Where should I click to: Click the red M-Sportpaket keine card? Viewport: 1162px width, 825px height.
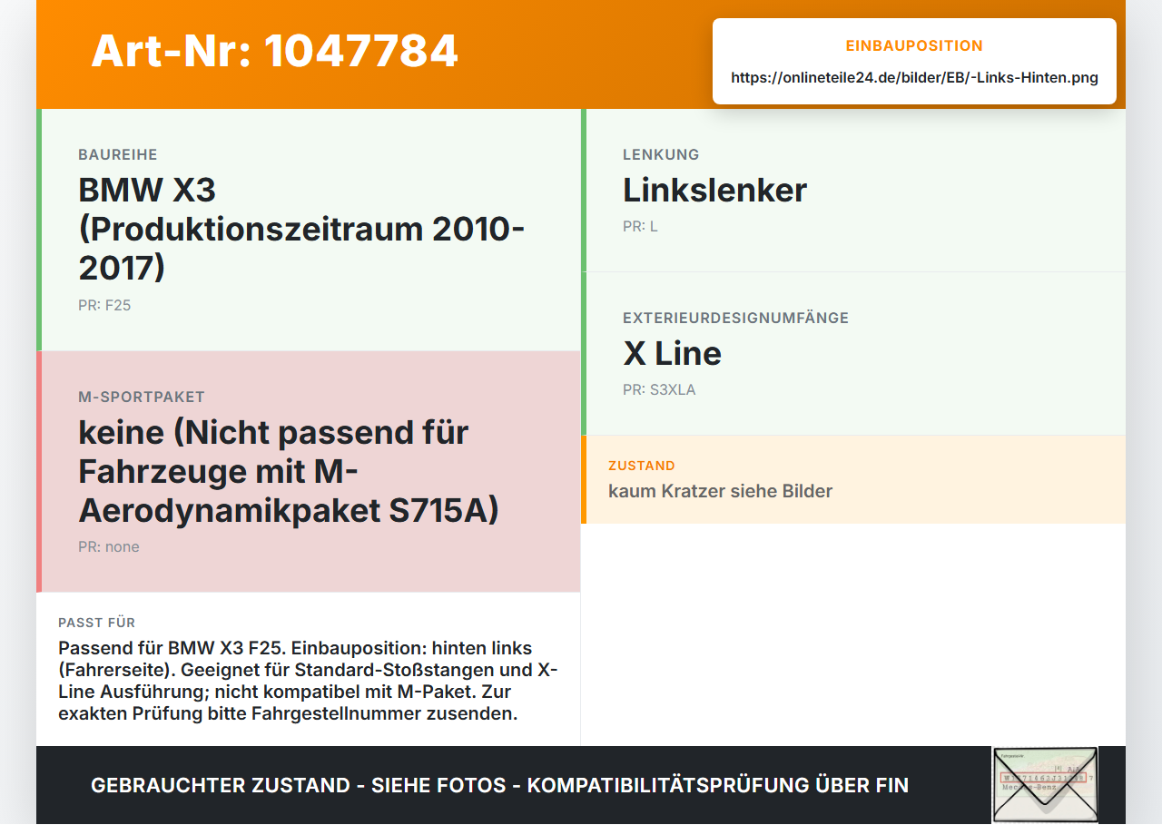tap(309, 472)
